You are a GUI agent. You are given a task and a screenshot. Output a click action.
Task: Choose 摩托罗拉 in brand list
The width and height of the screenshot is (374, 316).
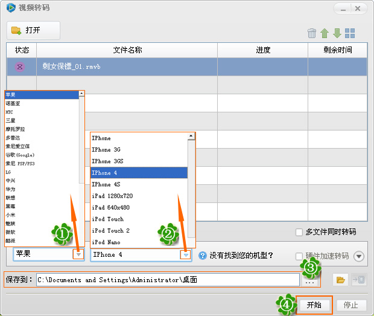[42, 129]
